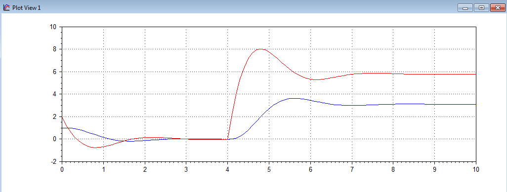Viewport: 507px width, 192px height.
Task: Click the Plot View 1 title text
Action: 27,8
